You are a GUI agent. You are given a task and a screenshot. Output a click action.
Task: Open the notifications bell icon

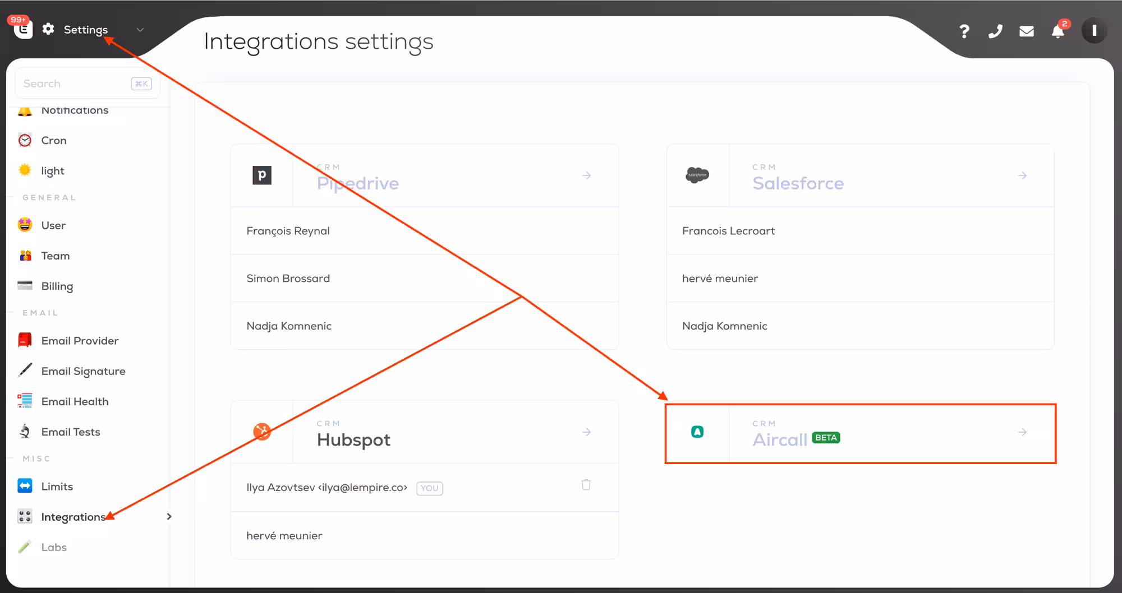point(1057,31)
